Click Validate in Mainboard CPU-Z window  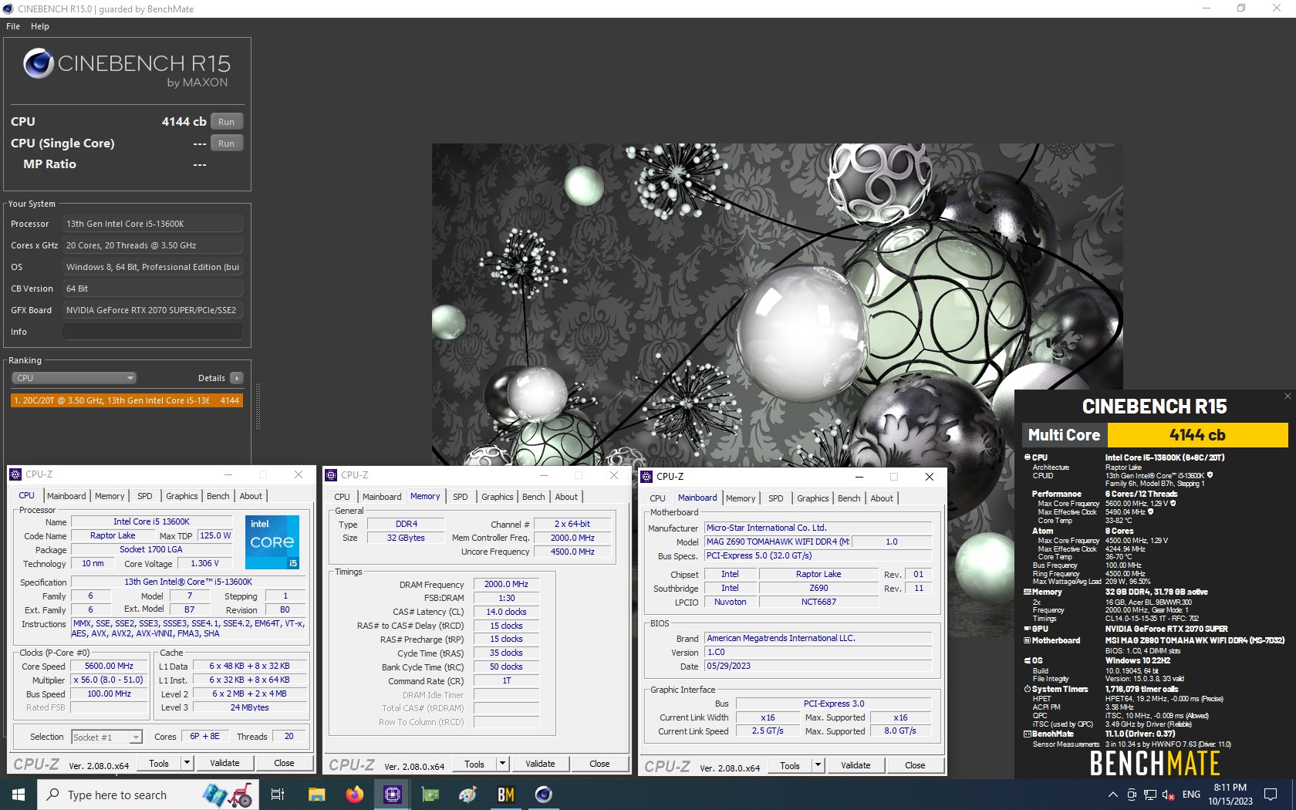click(856, 765)
